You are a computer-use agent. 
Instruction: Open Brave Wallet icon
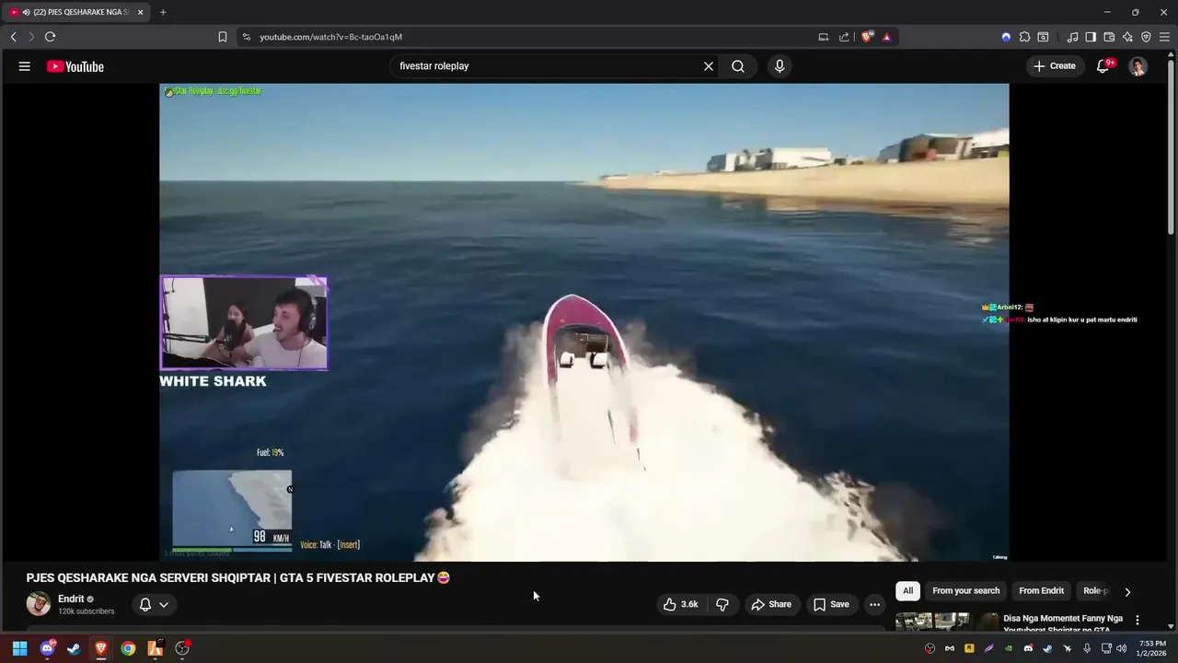coord(1109,37)
